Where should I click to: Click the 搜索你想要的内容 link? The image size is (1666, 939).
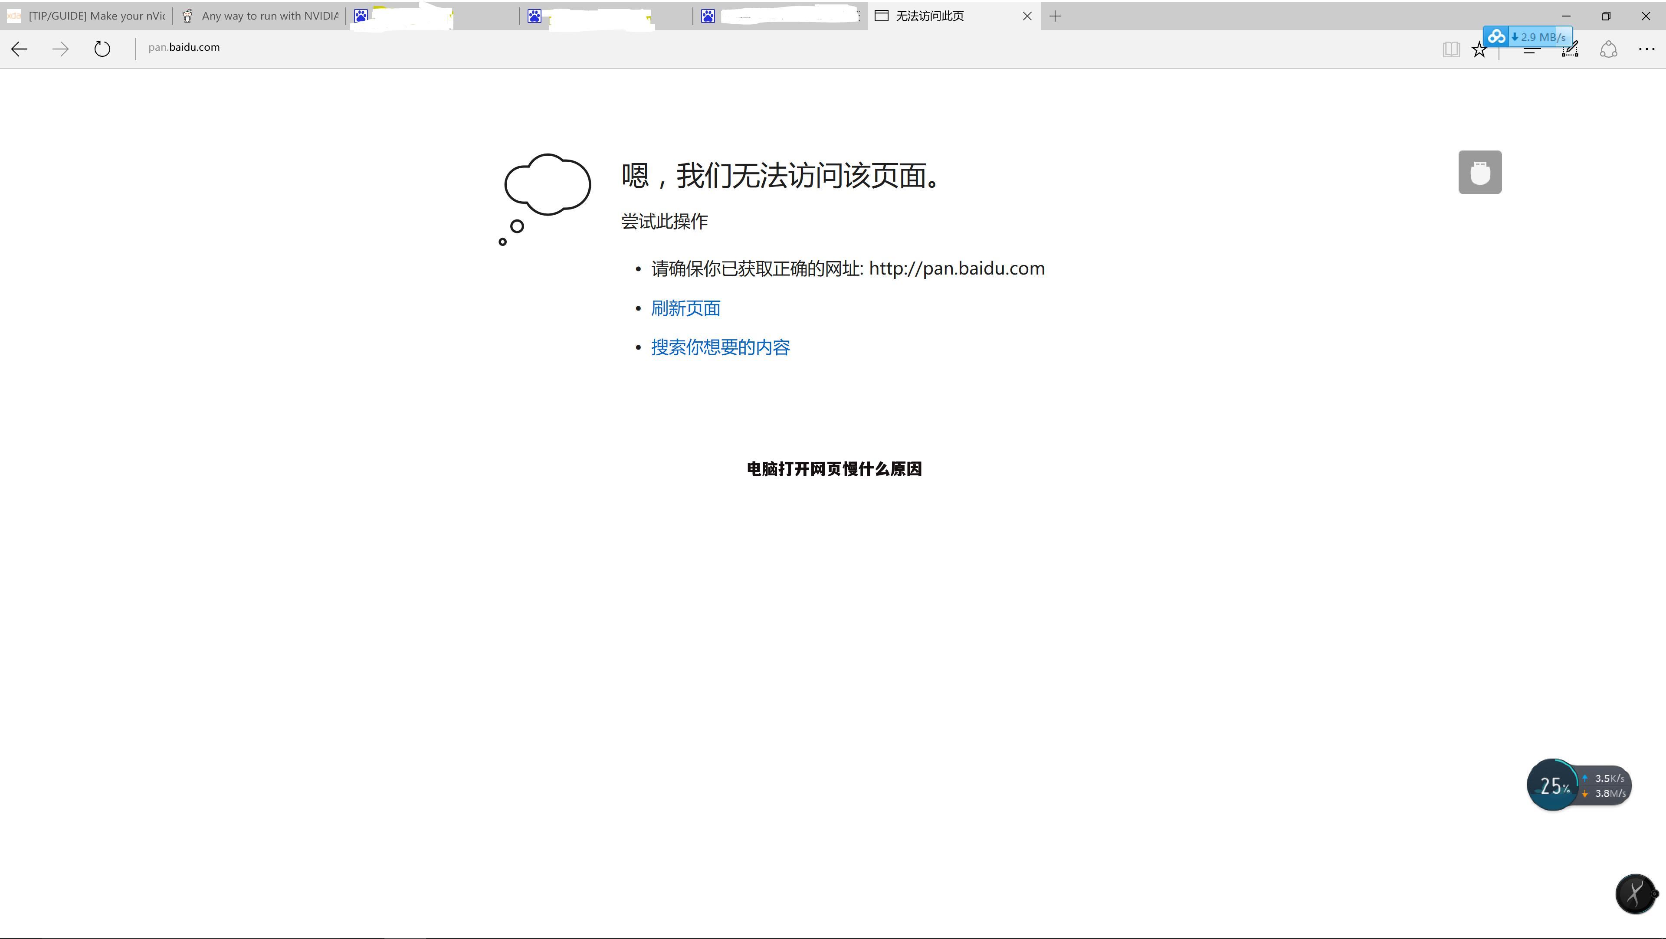click(721, 347)
